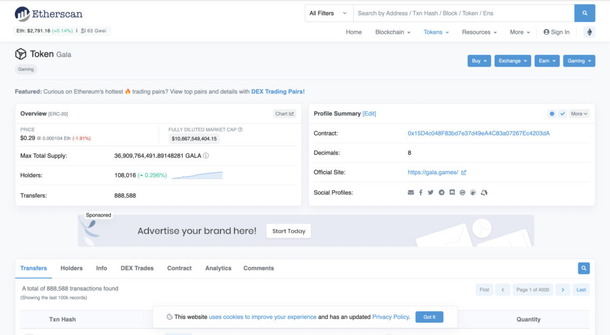This screenshot has height=335, width=610.
Task: Open the Telegram social profile icon
Action: 441,192
